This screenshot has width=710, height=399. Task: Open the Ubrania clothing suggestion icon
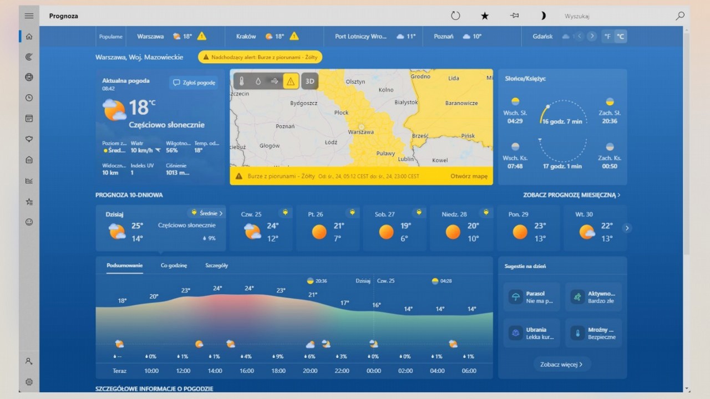tap(516, 333)
